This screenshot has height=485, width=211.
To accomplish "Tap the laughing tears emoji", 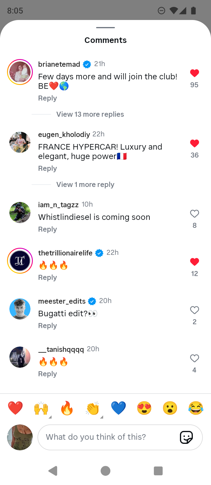I will pyautogui.click(x=196, y=408).
